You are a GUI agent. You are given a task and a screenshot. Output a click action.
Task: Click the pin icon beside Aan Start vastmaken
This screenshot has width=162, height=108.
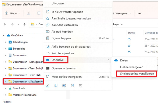point(48,25)
